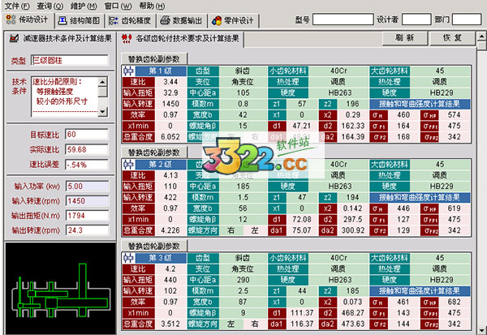This screenshot has width=487, height=335.
Task: Click the gear pair icon beside 第2级
Action: tap(128, 165)
